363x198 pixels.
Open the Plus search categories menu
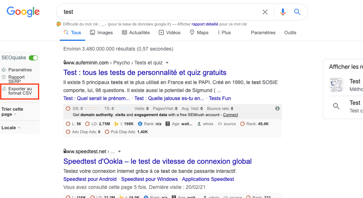(x=224, y=33)
